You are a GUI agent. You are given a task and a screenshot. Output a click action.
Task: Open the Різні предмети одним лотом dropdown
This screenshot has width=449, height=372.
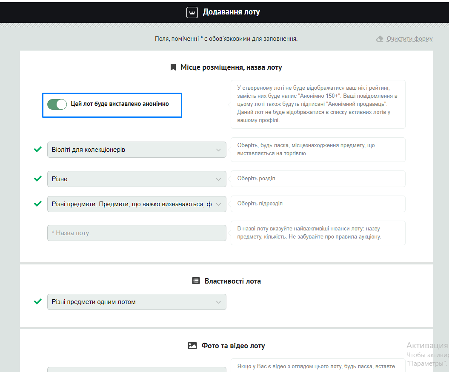coord(137,302)
